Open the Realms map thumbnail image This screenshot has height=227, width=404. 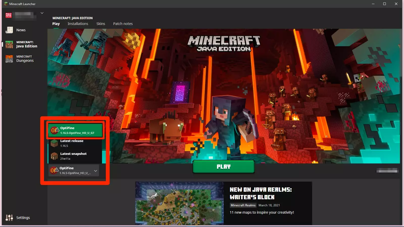179,203
